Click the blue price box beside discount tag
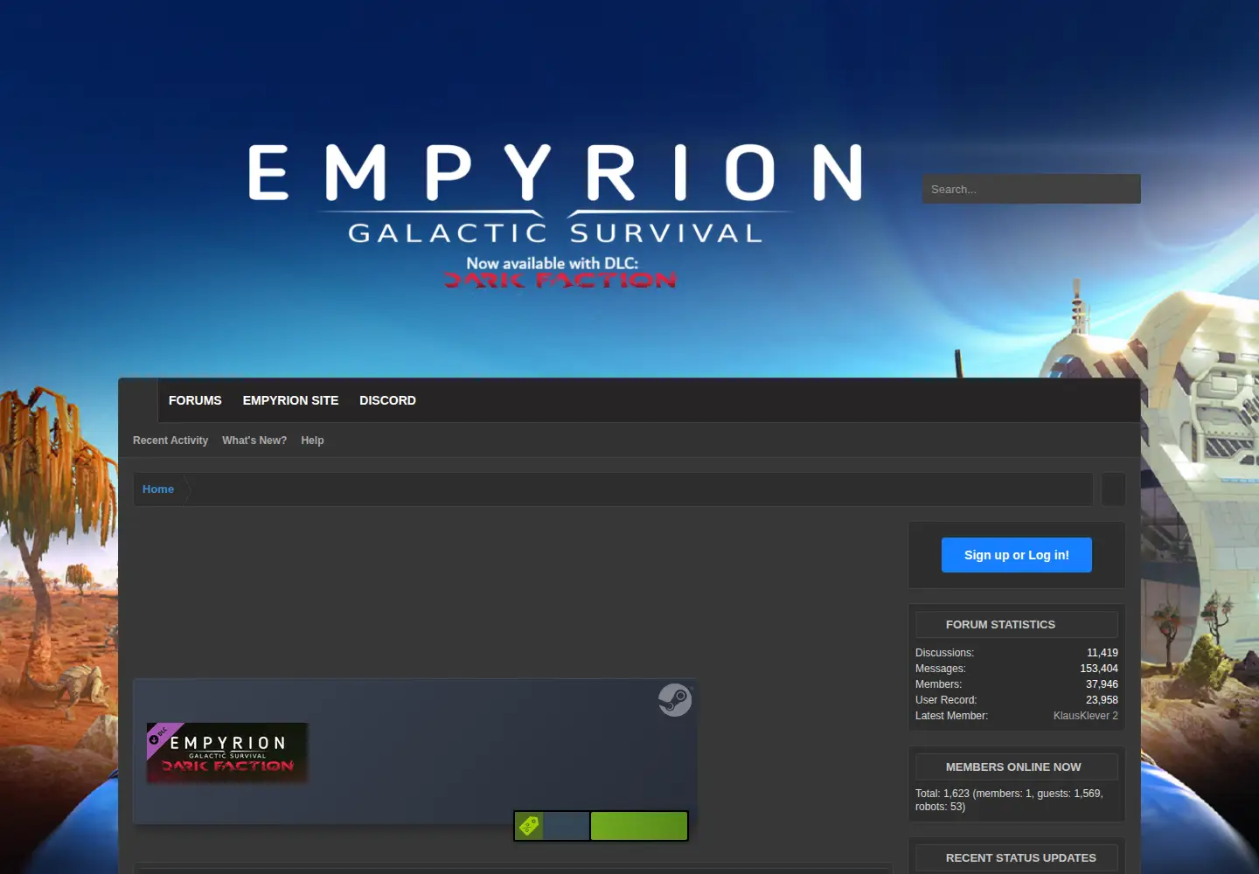The height and width of the screenshot is (874, 1259). (x=566, y=826)
